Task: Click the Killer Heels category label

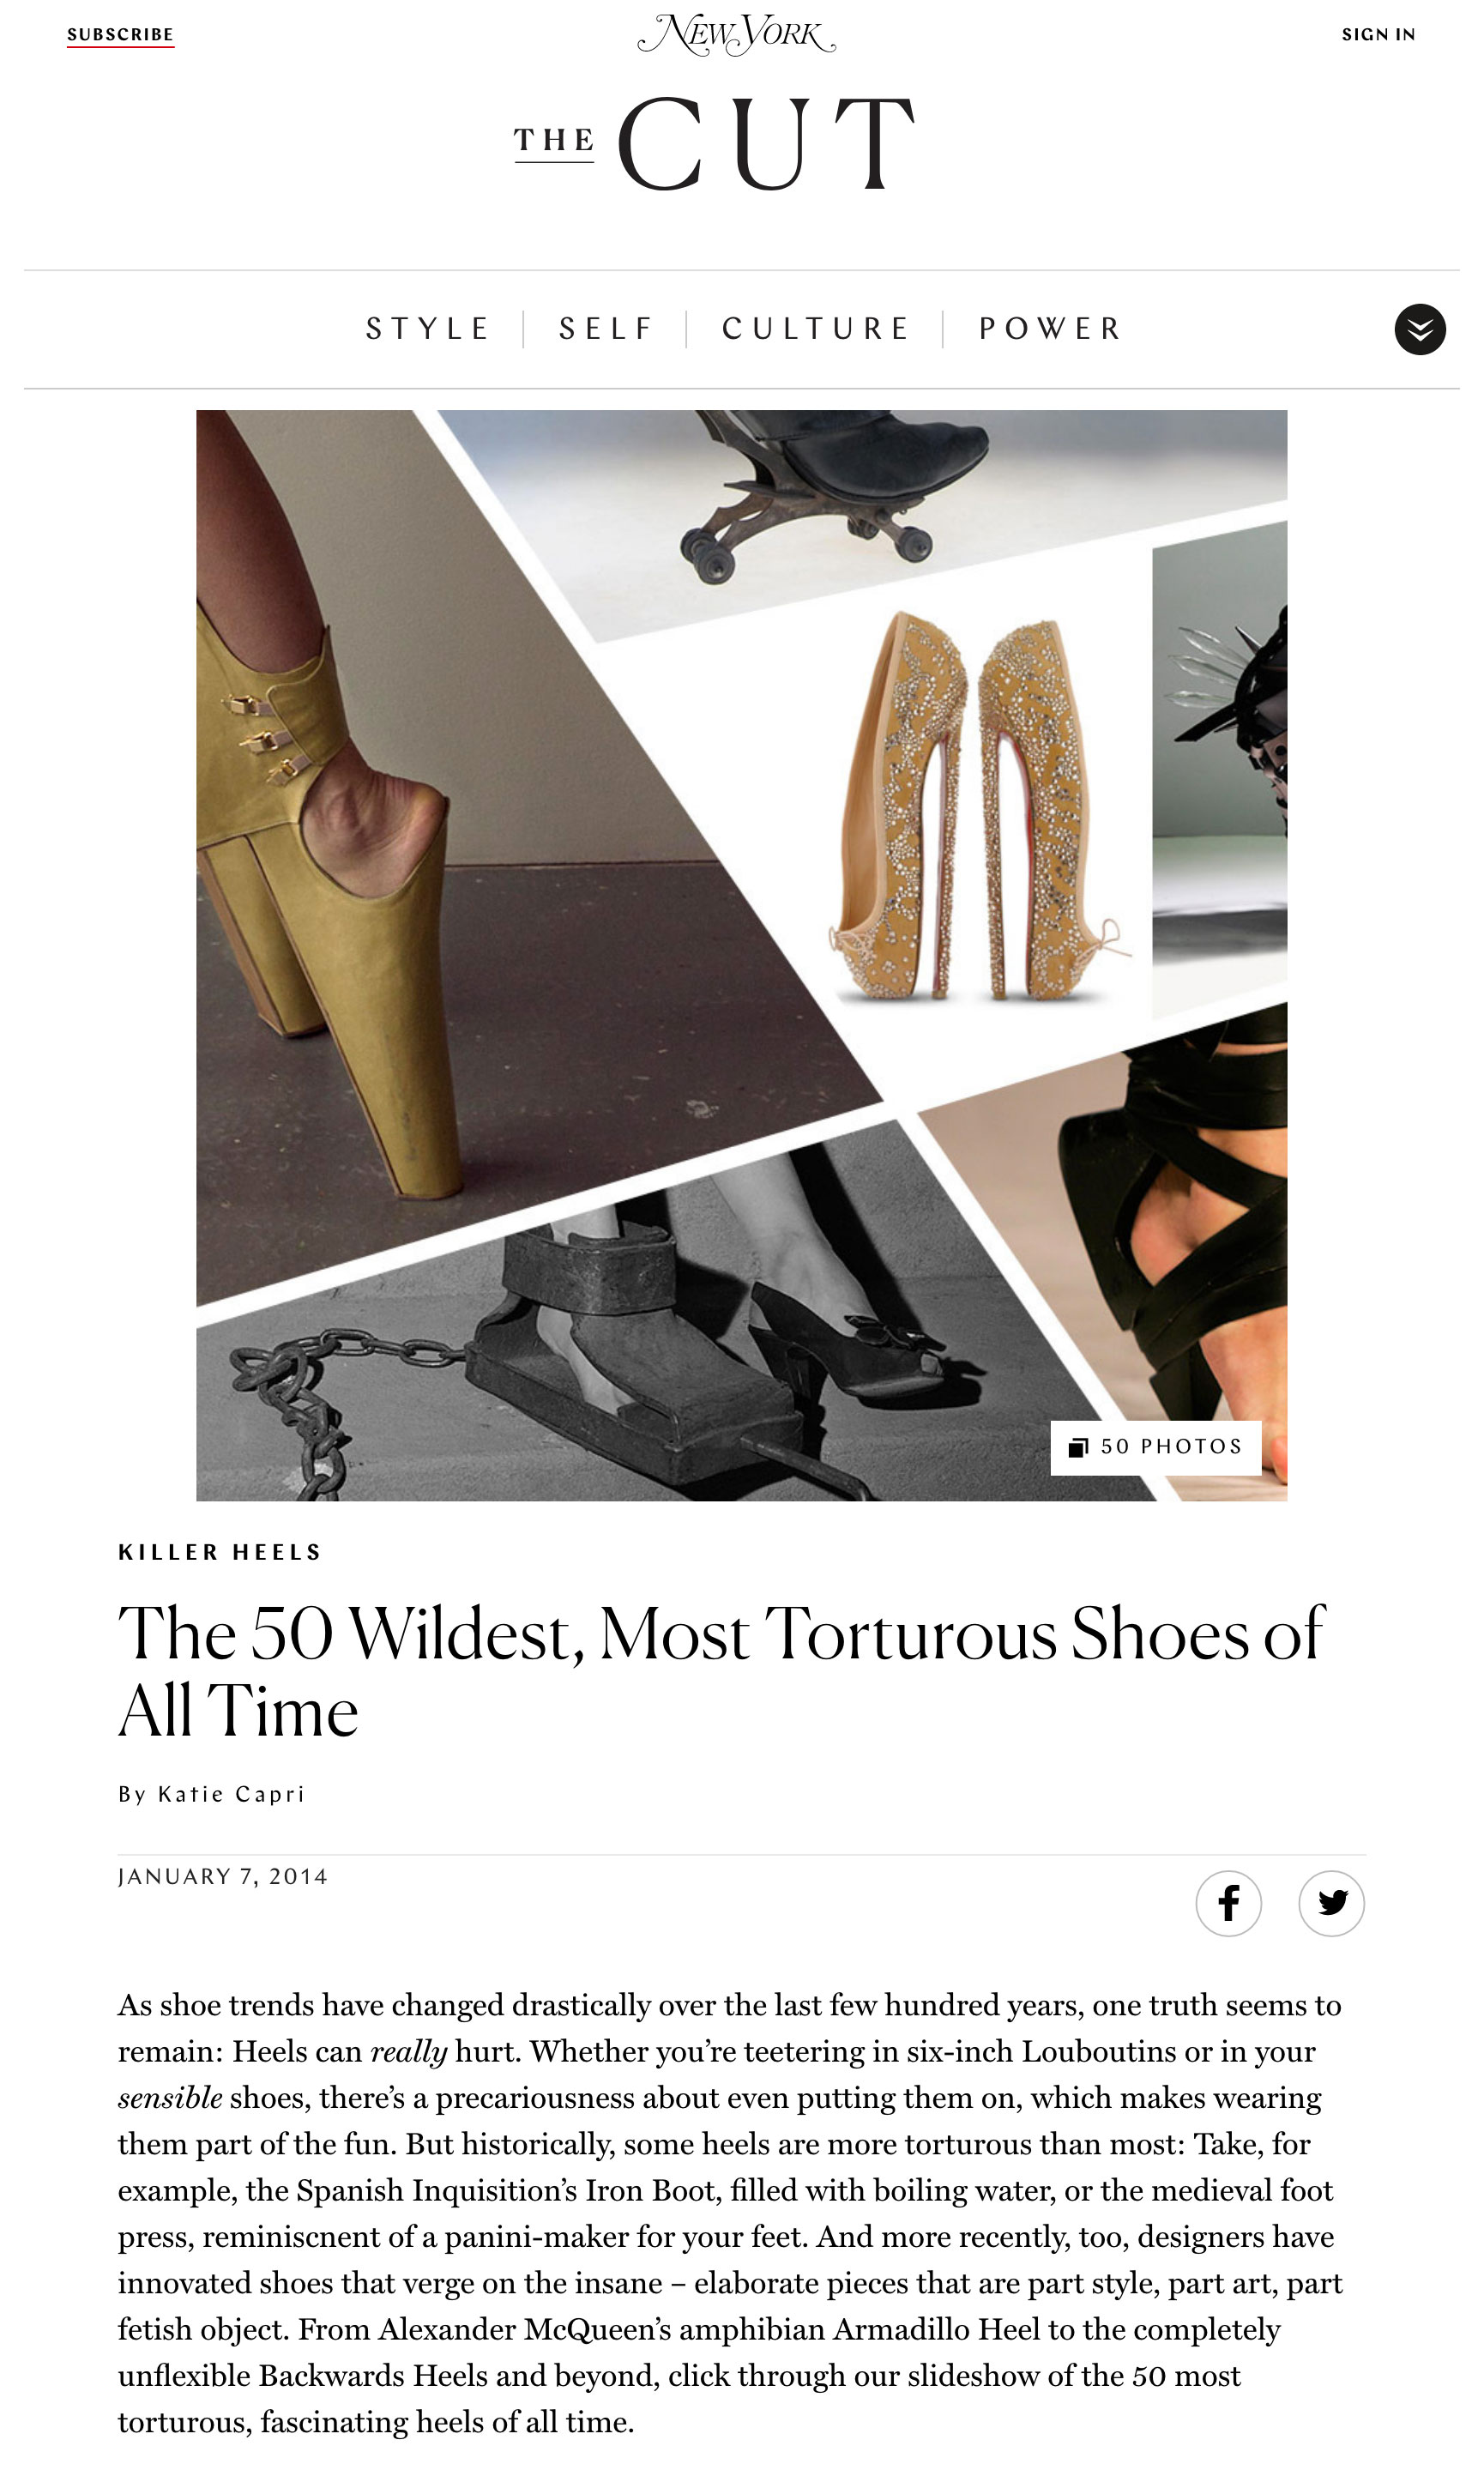Action: 220,1552
